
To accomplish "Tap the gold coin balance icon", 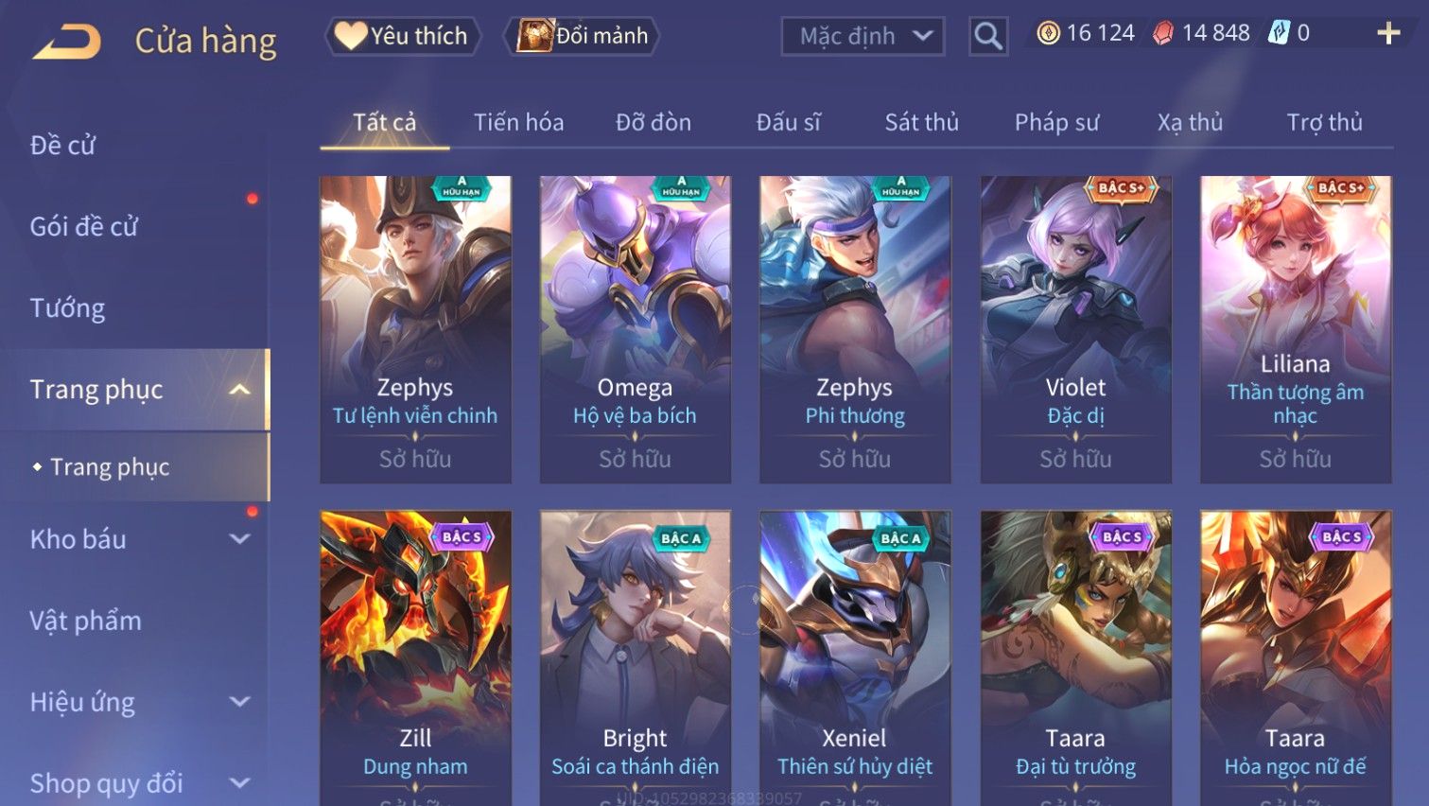I will (1048, 33).
